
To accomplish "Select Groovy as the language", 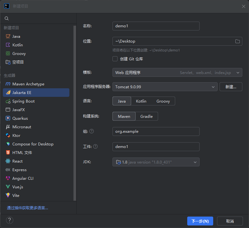I will [163, 101].
